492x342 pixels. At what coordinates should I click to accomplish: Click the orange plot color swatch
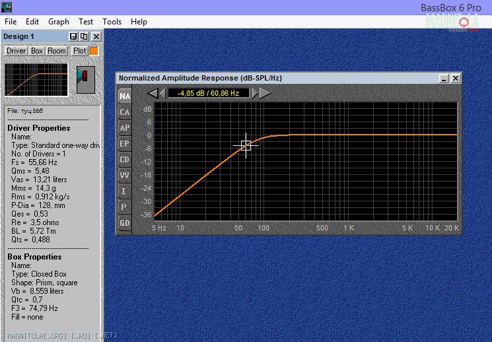point(94,51)
